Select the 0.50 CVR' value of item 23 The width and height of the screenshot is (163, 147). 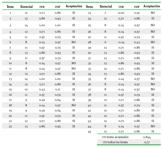137,13
